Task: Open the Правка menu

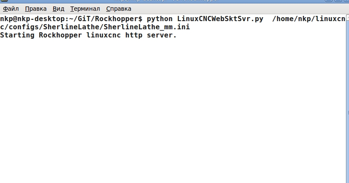Action: pyautogui.click(x=35, y=9)
